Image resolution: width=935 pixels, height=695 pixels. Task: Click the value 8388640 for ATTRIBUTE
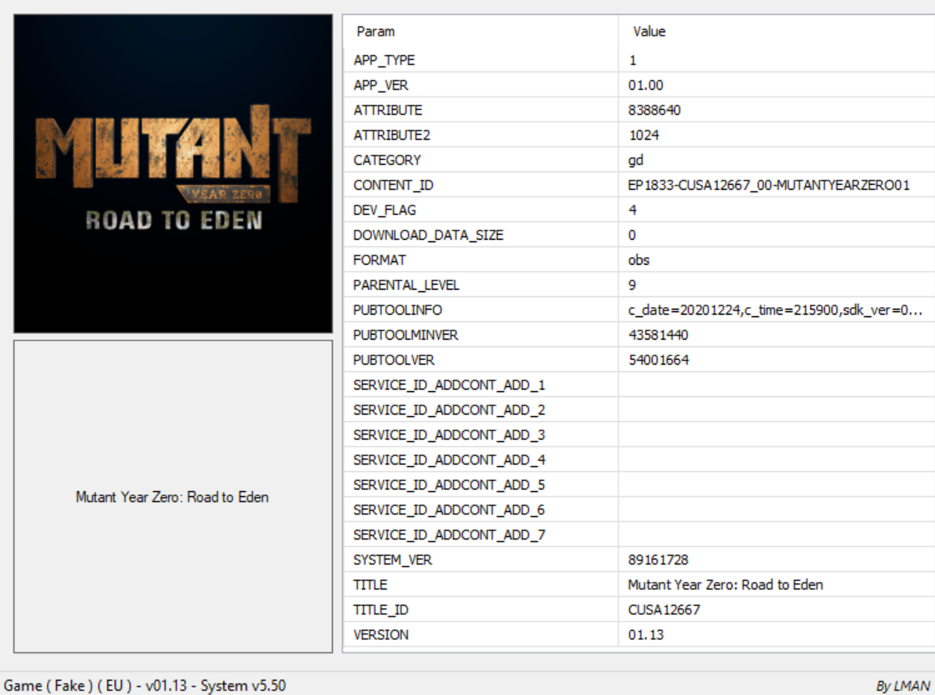tap(654, 110)
